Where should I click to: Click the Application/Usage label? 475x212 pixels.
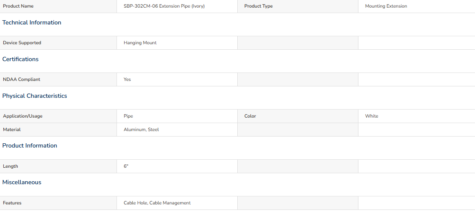(x=23, y=116)
